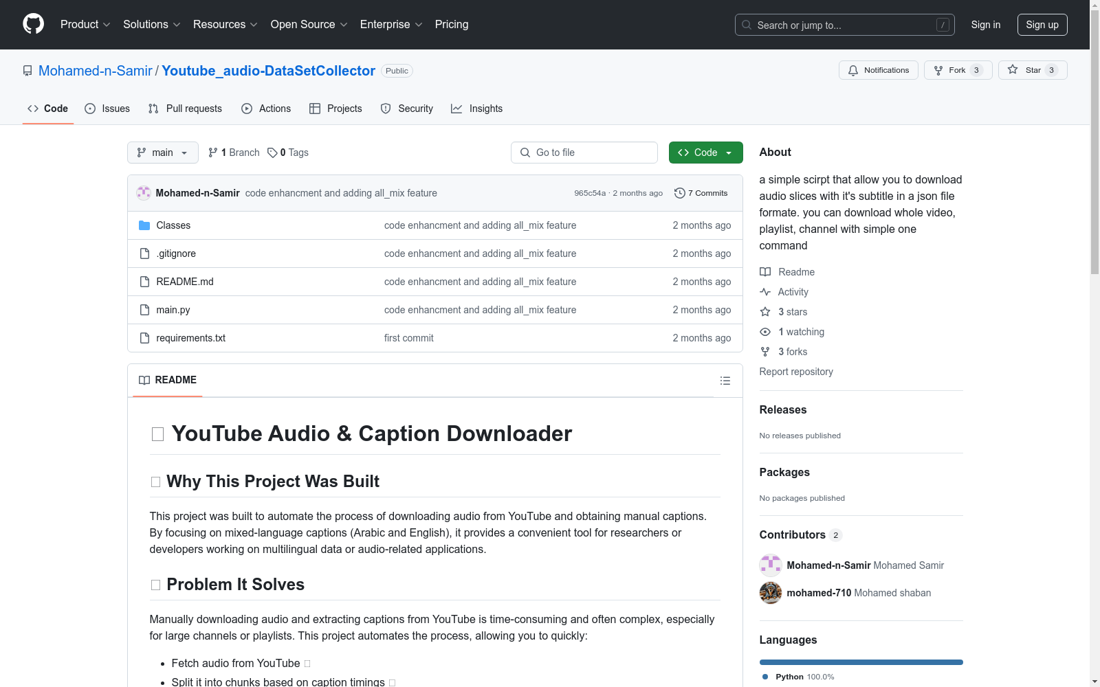The image size is (1100, 687).
Task: Open the Packages section heading
Action: (784, 472)
